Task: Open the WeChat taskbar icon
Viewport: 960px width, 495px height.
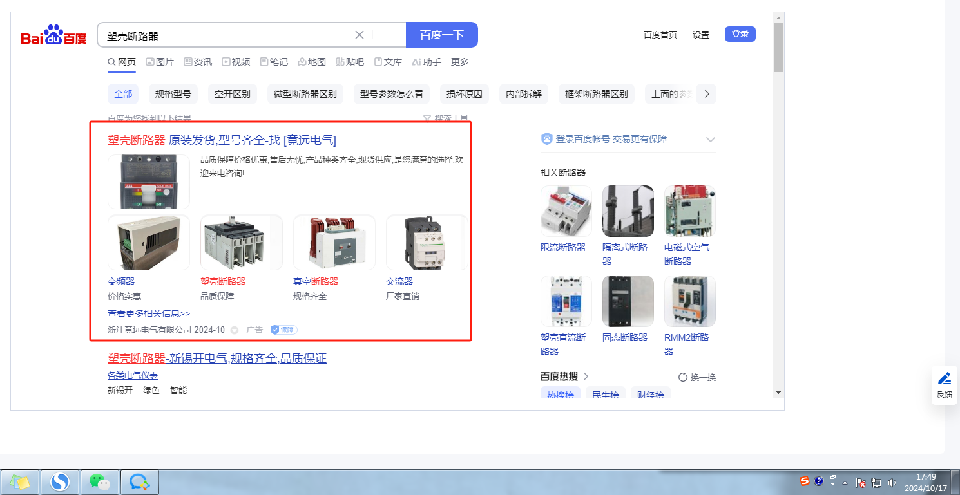Action: 99,481
